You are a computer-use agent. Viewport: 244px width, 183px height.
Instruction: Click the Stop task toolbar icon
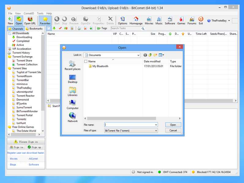pyautogui.click(x=64, y=20)
